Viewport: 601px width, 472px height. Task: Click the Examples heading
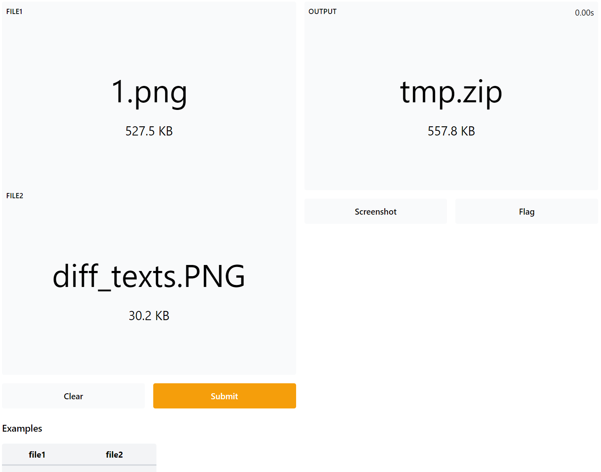(x=22, y=428)
